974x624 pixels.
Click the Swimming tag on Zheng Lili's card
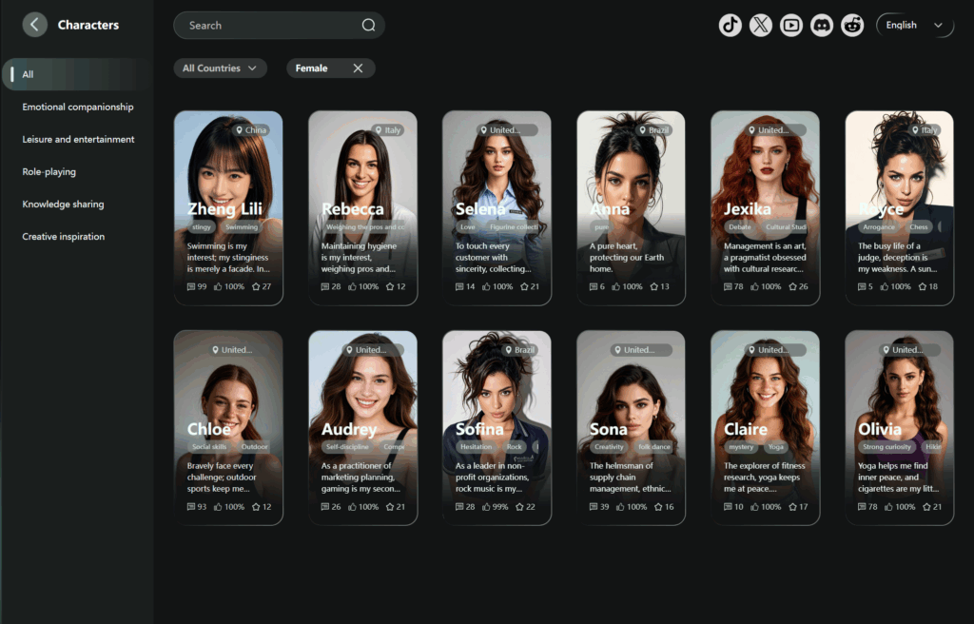pyautogui.click(x=242, y=227)
